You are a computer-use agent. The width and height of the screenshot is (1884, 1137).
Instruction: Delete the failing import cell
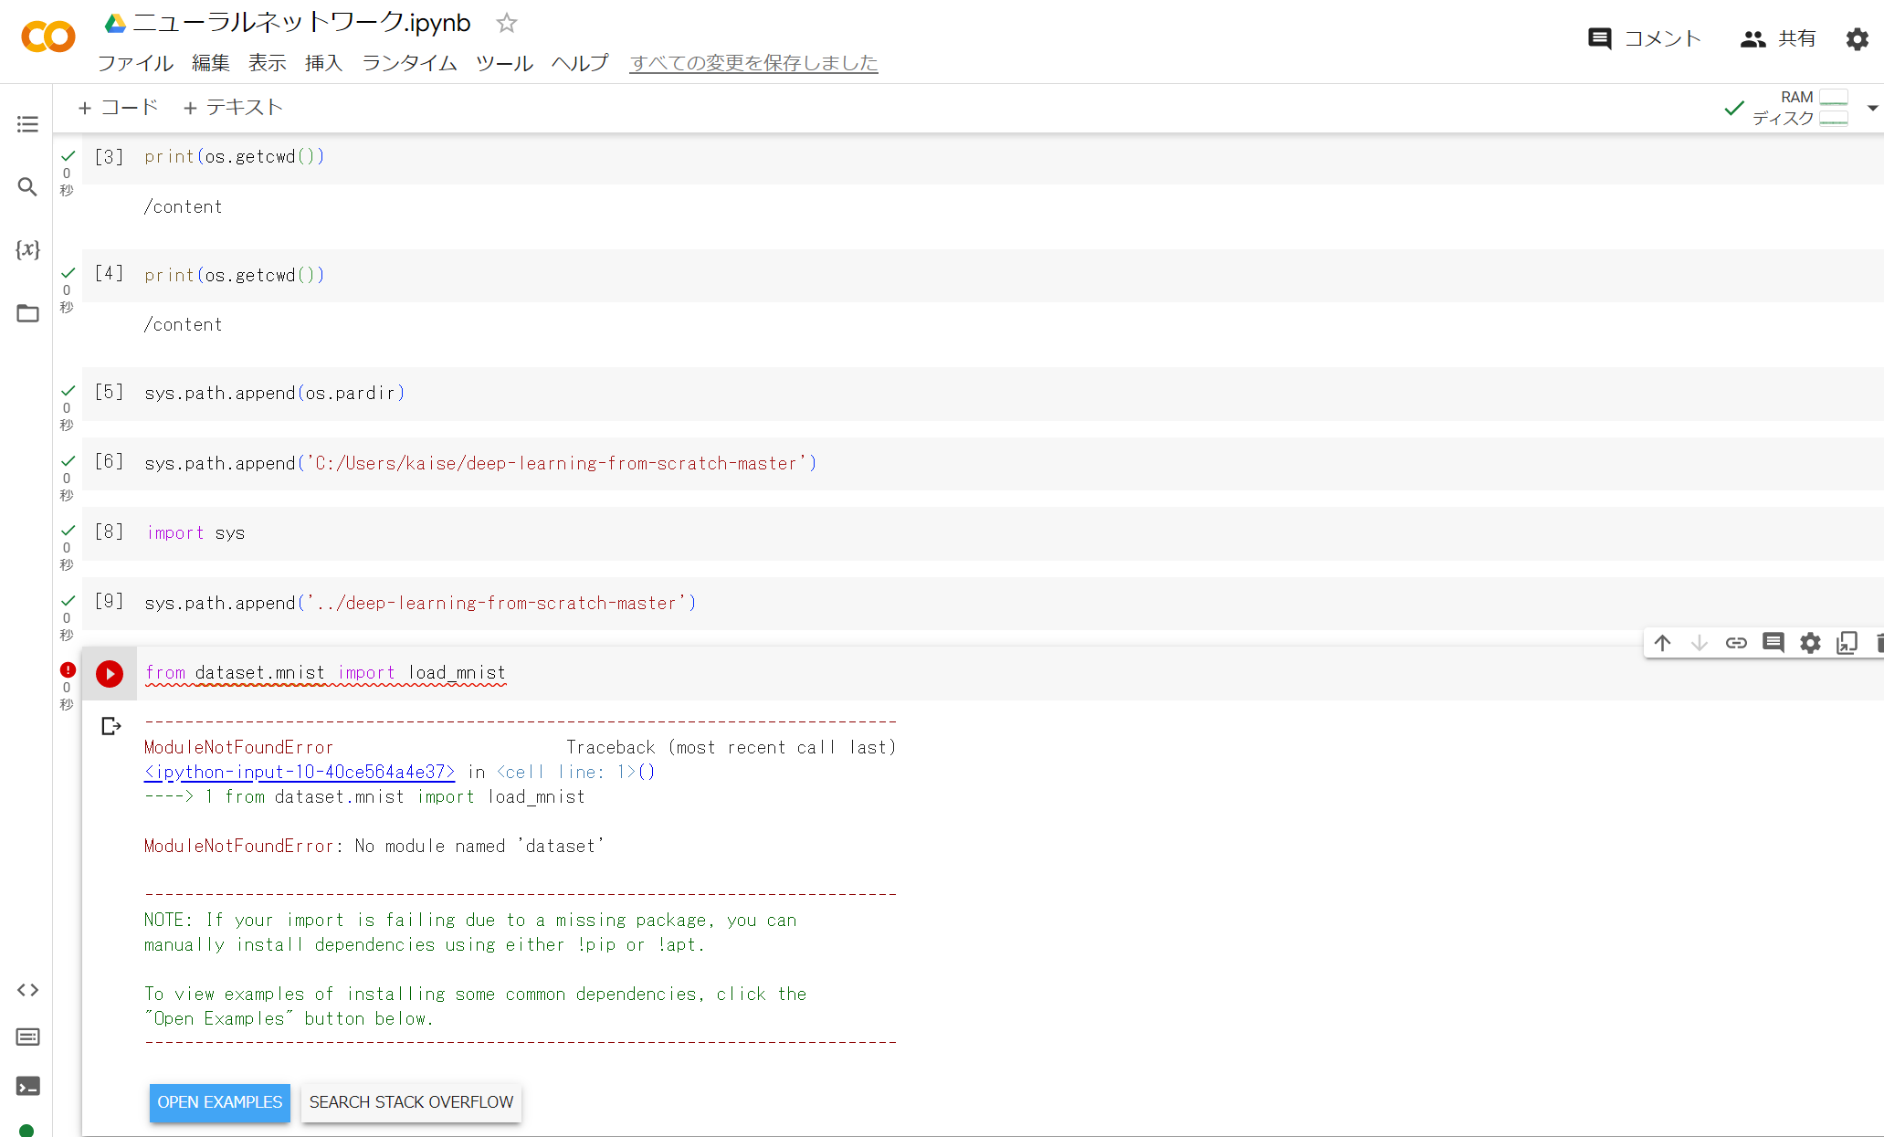tap(1879, 643)
